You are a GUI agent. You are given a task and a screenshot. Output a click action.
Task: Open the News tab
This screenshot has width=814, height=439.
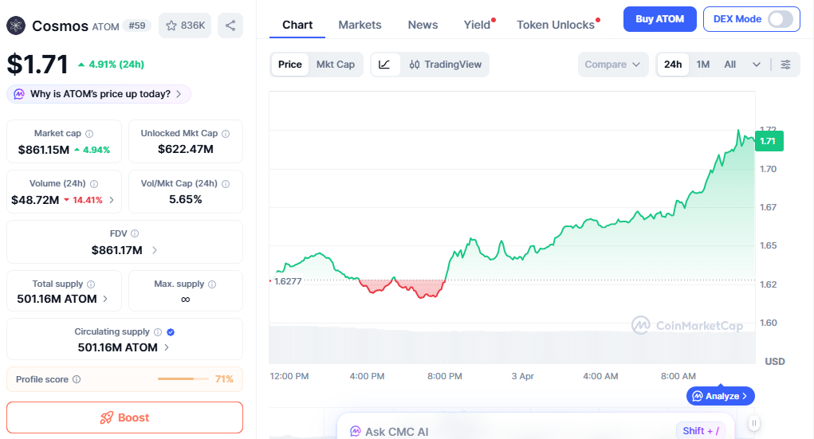423,25
